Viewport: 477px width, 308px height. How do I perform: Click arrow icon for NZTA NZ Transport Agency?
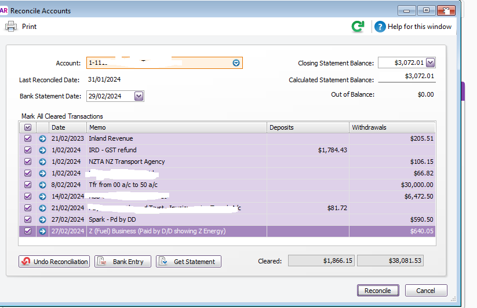(42, 162)
